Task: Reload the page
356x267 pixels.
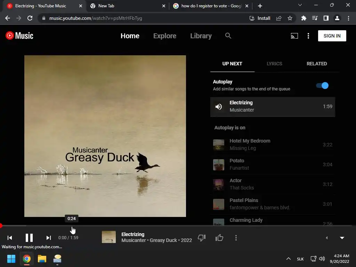Action: click(x=30, y=18)
